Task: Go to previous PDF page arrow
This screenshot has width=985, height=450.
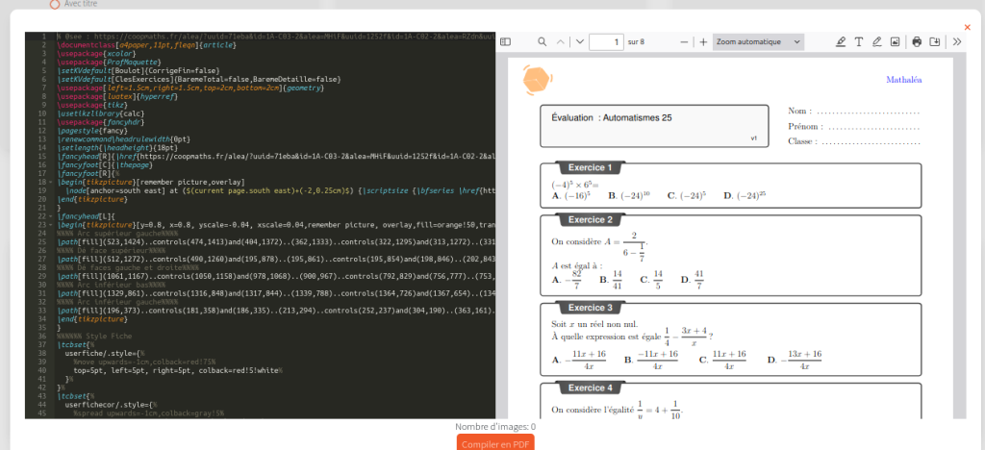Action: click(x=561, y=42)
